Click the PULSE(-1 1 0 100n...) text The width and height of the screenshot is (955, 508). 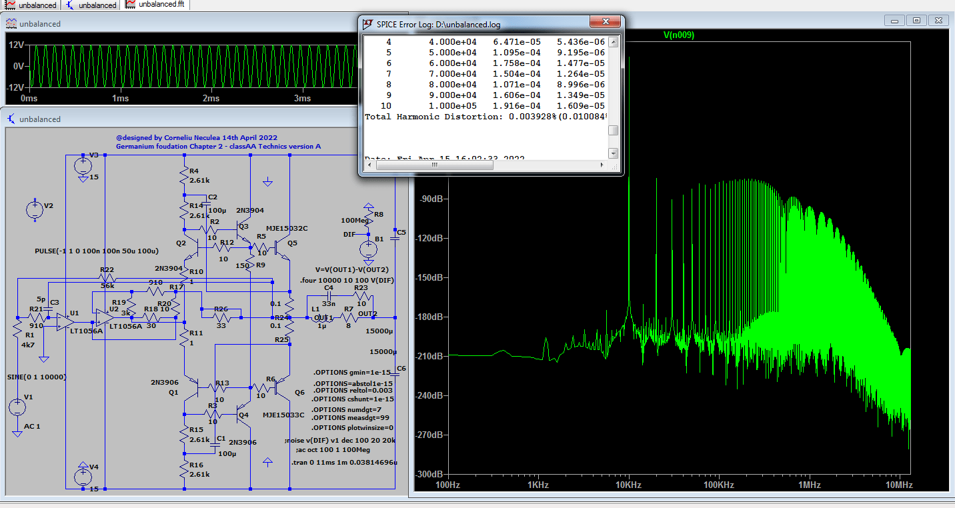pyautogui.click(x=97, y=251)
